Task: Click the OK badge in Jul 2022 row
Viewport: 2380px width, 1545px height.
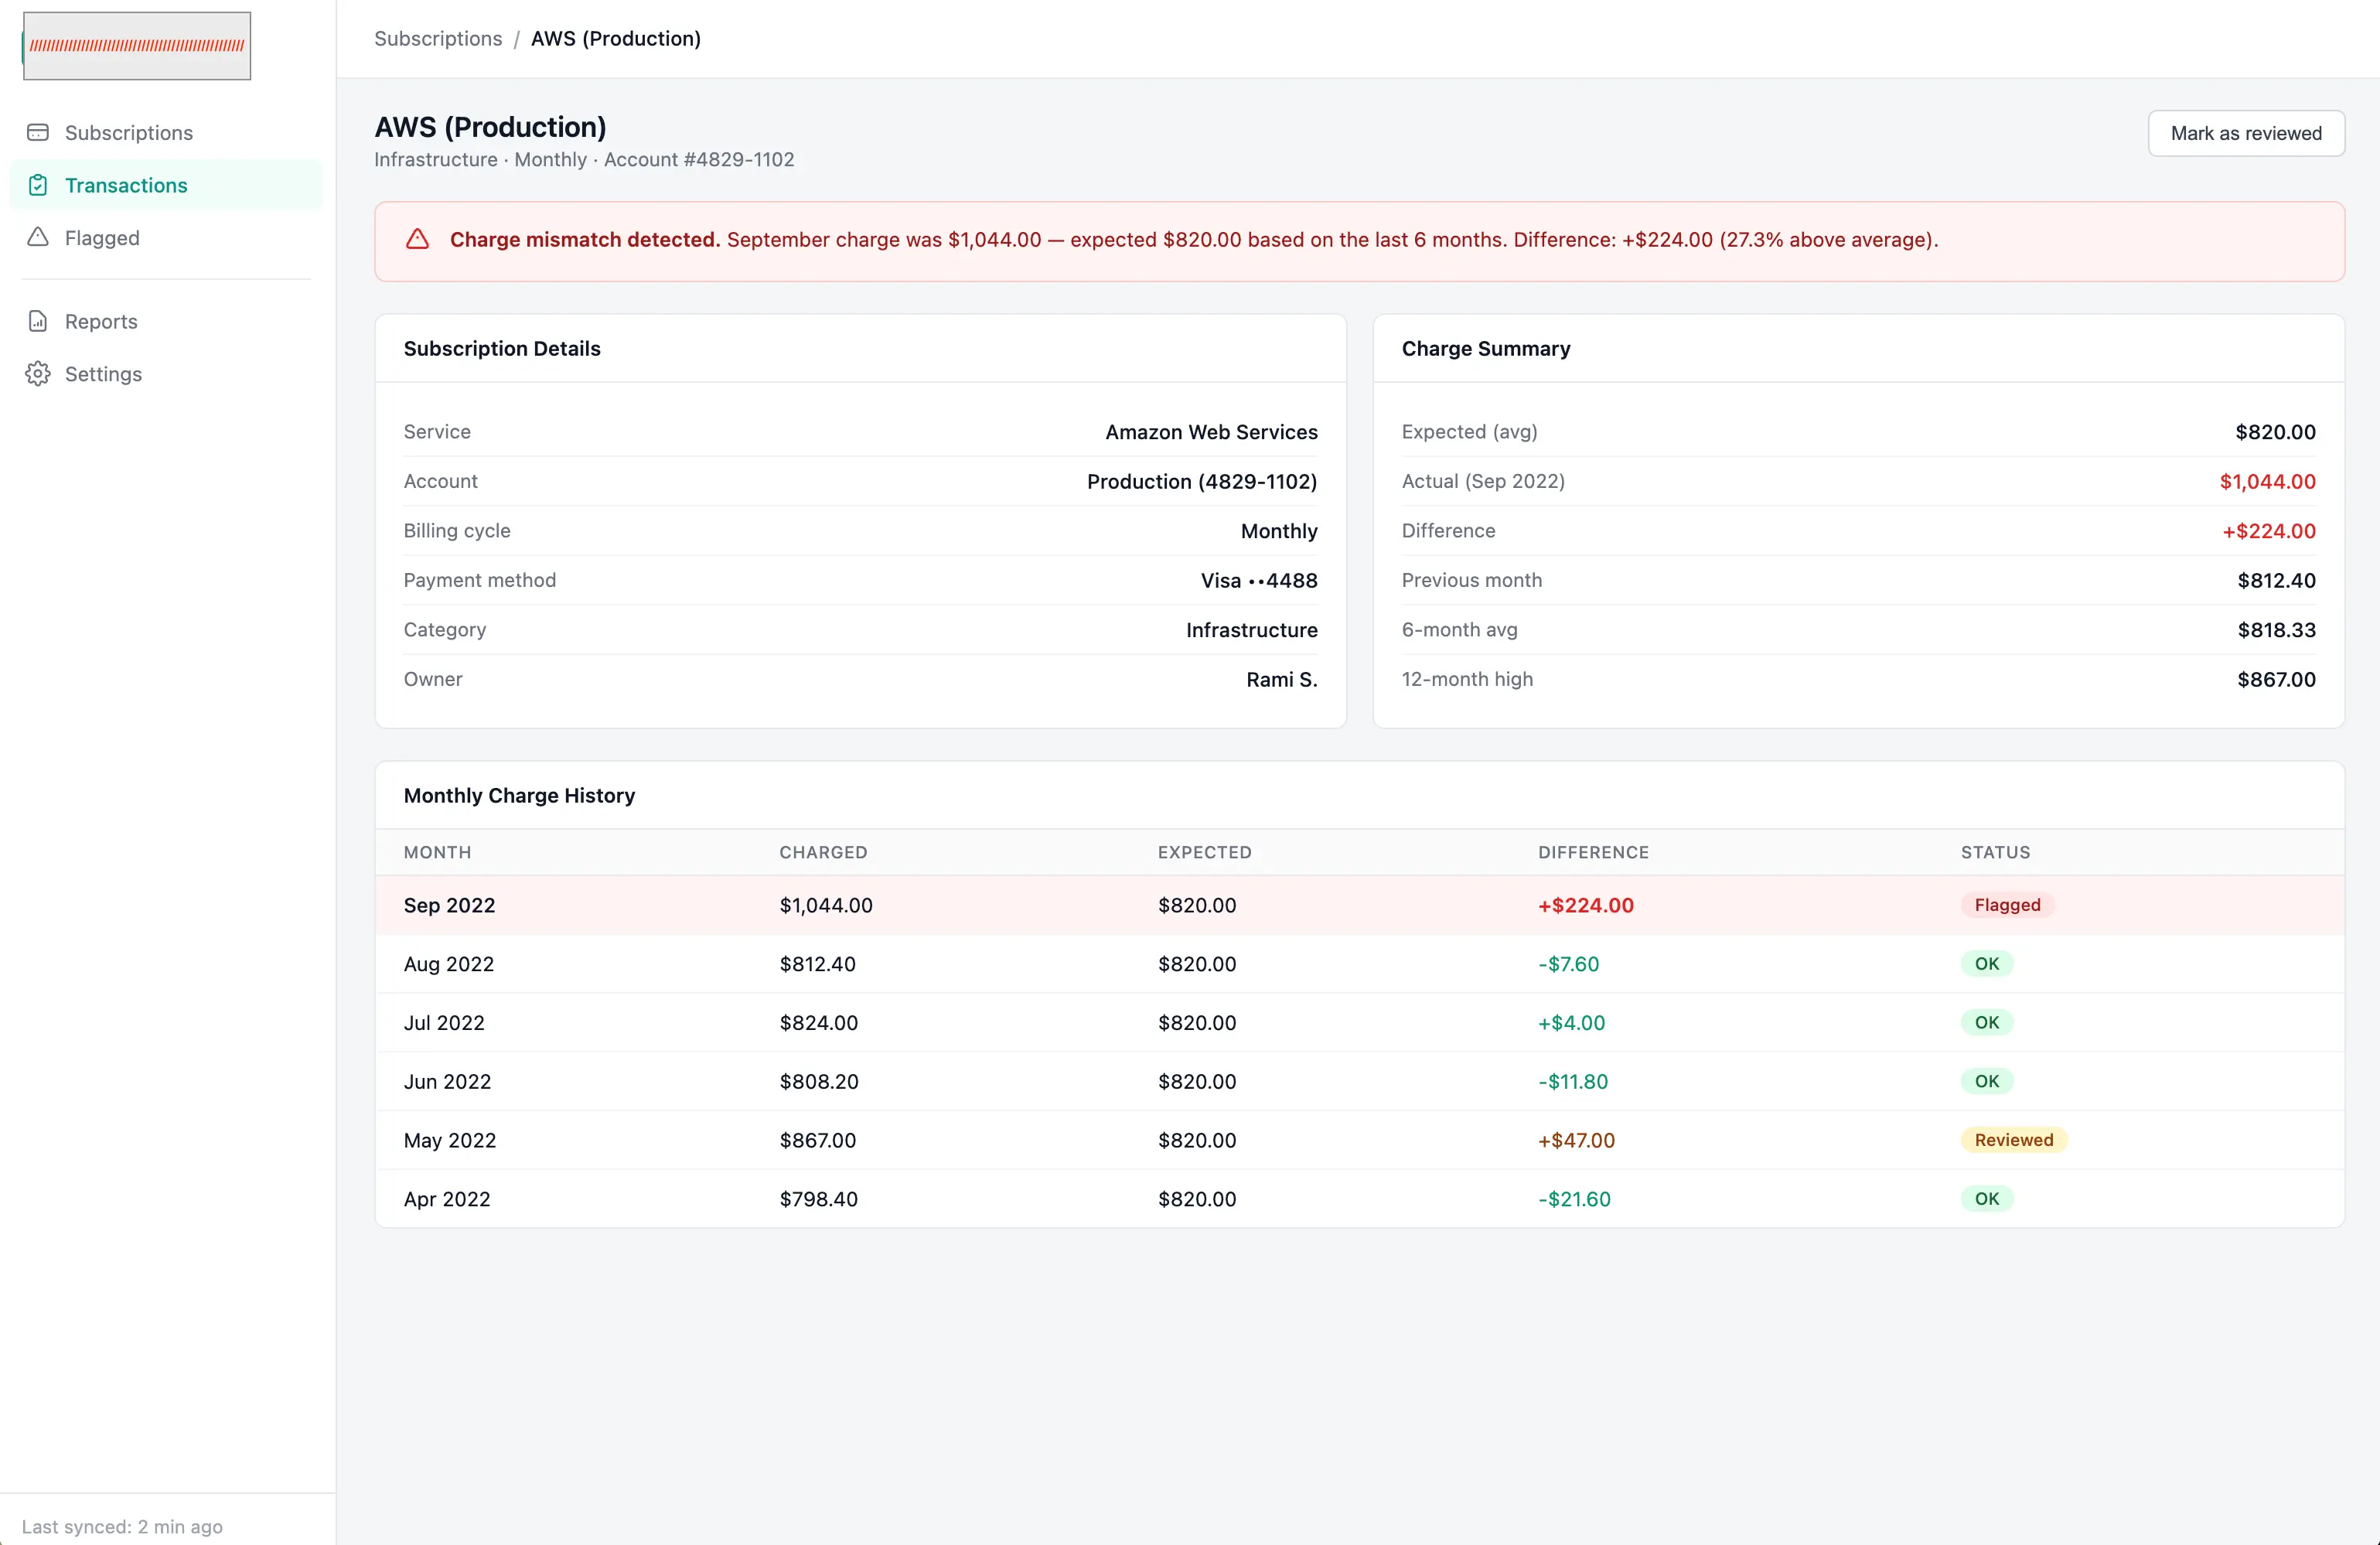Action: [x=1987, y=1022]
